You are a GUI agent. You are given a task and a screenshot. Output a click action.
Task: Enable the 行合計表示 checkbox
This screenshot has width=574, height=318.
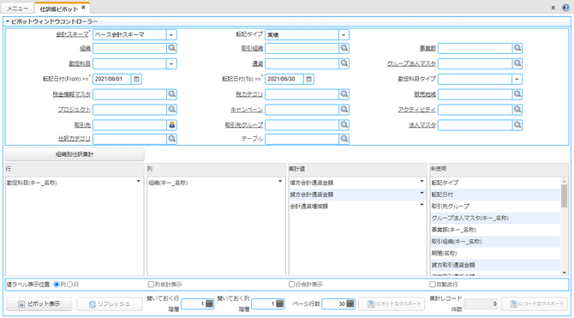[x=292, y=285]
